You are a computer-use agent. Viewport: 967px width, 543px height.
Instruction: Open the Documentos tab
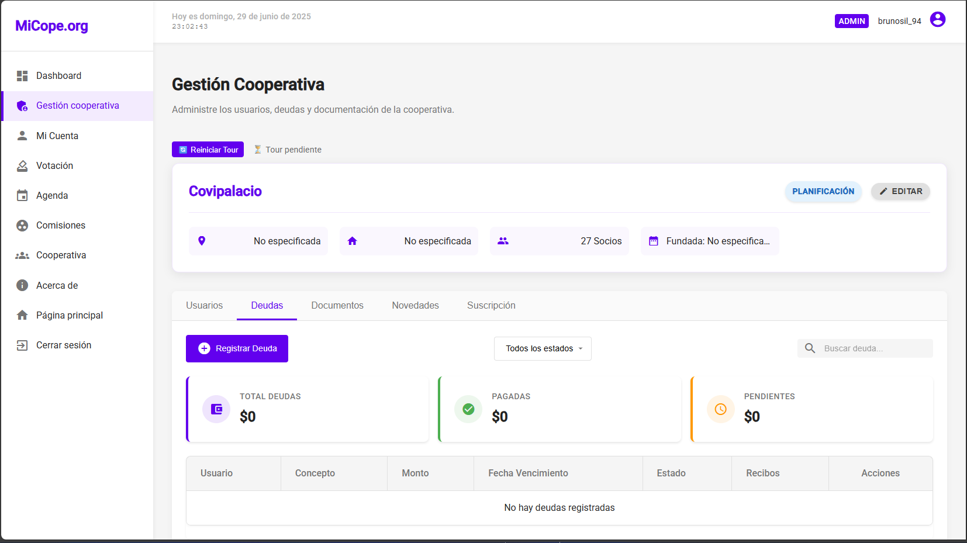337,306
